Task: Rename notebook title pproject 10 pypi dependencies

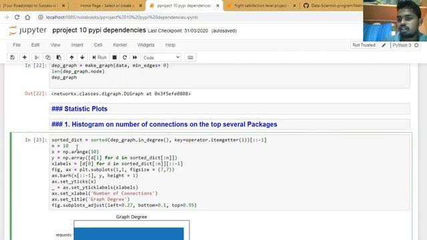Action: [x=99, y=30]
